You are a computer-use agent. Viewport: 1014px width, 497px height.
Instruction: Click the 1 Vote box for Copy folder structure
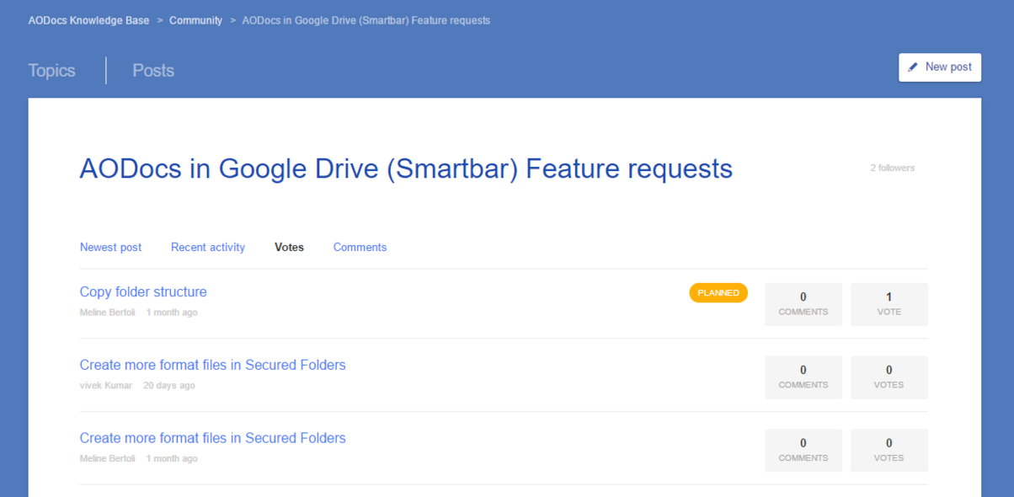tap(889, 304)
